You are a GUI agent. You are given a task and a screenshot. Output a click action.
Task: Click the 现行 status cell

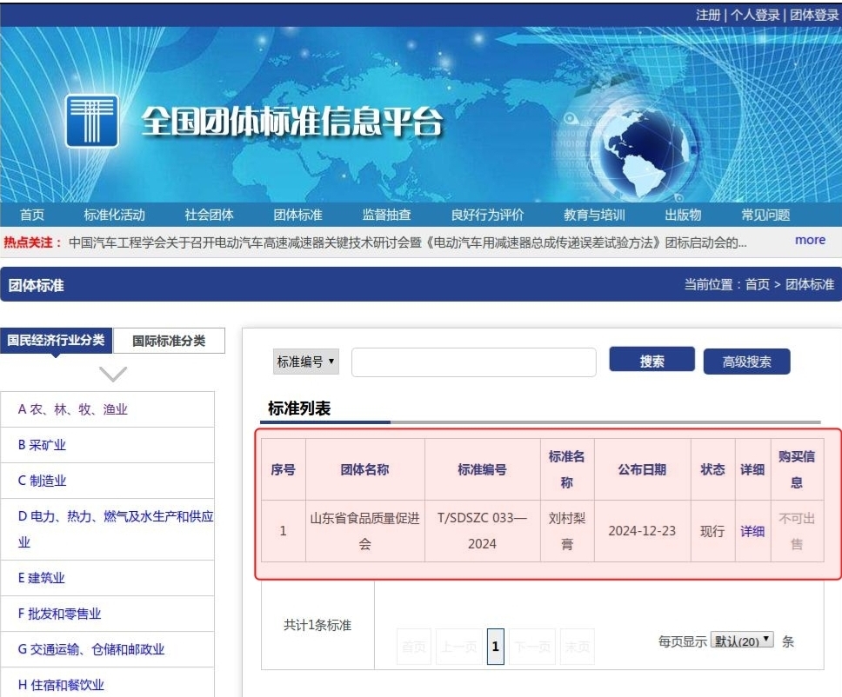[x=712, y=531]
